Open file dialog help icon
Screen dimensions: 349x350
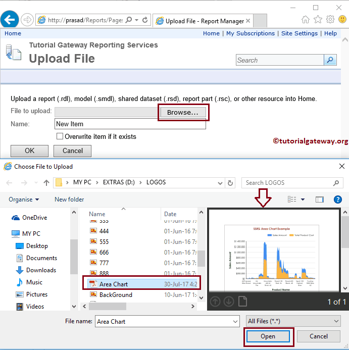(337, 199)
